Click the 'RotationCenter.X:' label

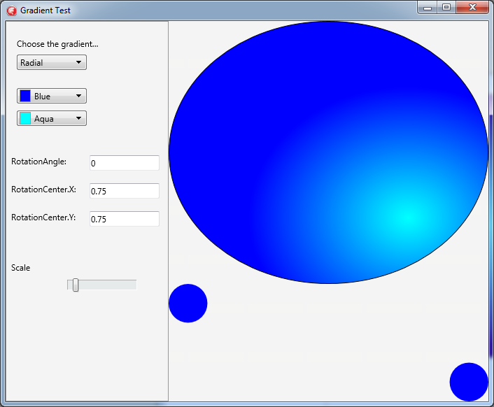click(x=43, y=190)
